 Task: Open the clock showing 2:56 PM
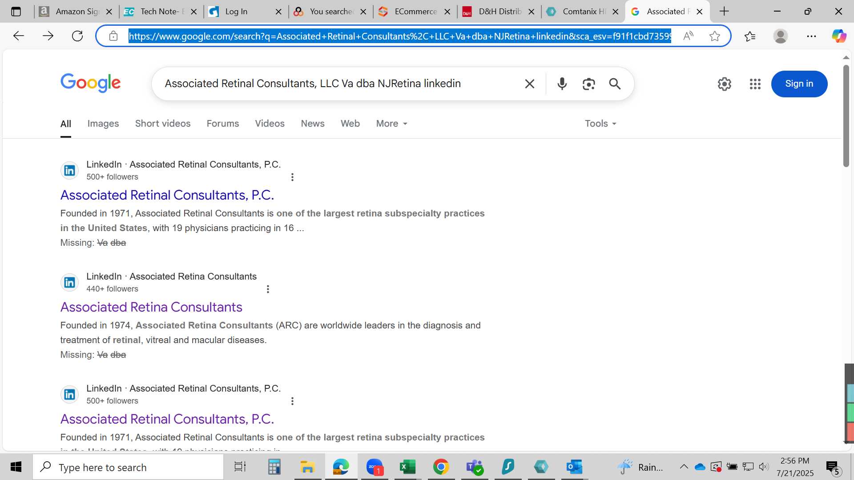(x=795, y=467)
